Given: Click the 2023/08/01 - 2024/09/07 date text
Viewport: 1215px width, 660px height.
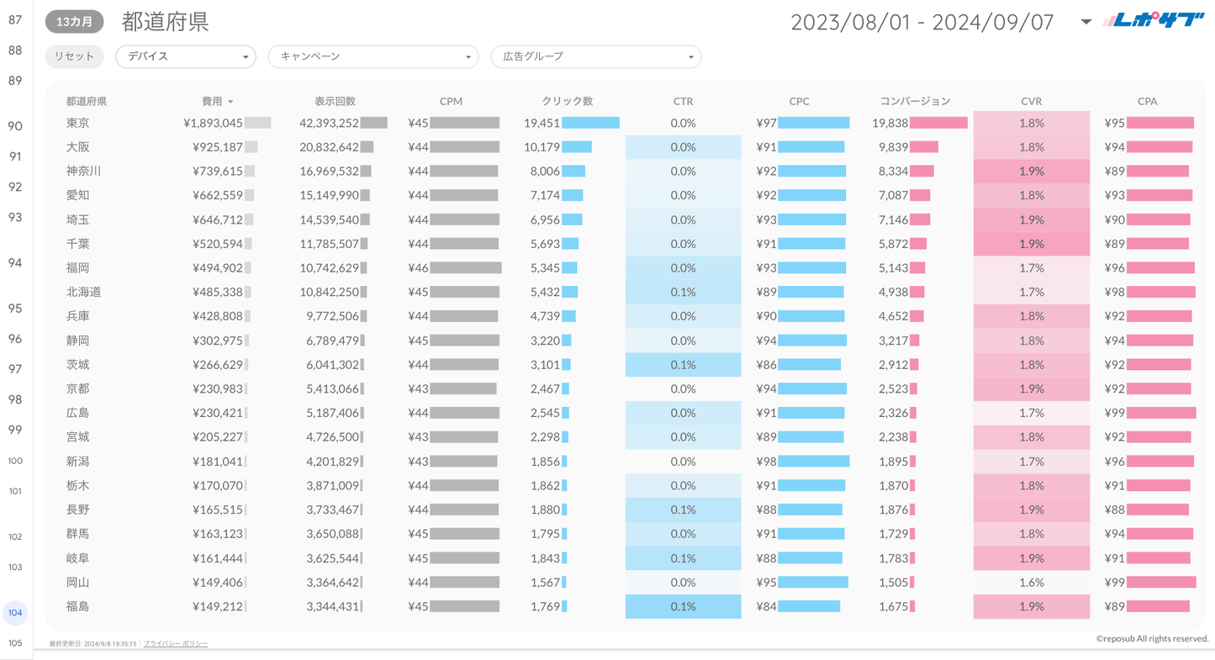Looking at the screenshot, I should tap(922, 22).
